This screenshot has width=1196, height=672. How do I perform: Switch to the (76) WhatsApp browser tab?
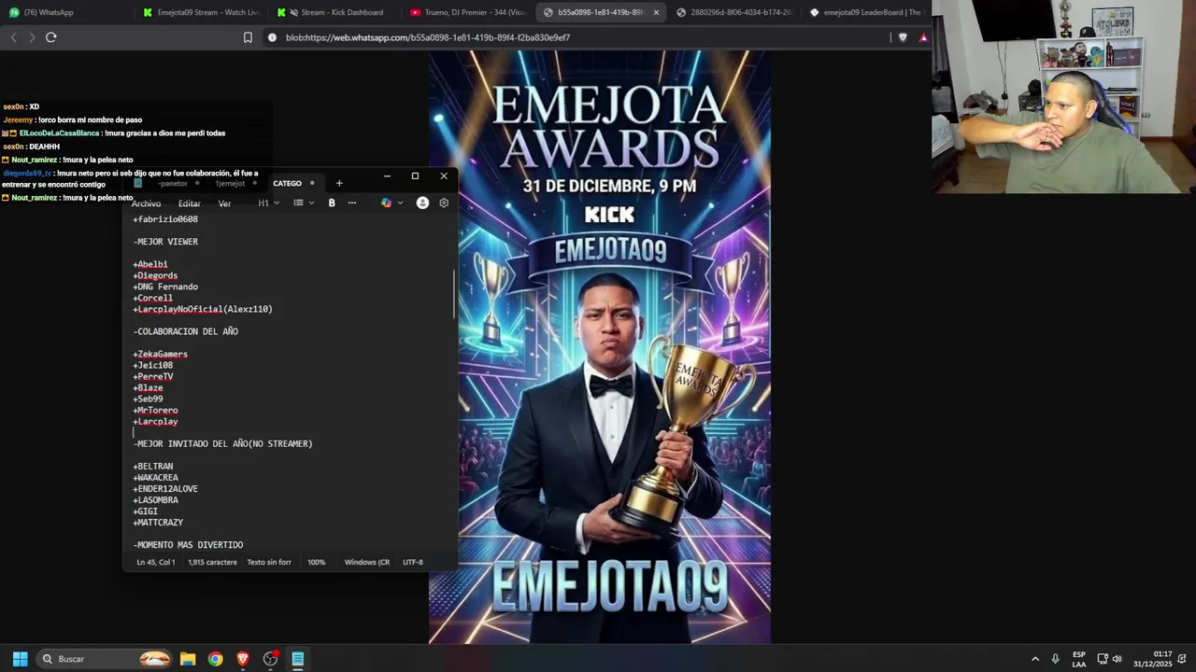tap(65, 12)
